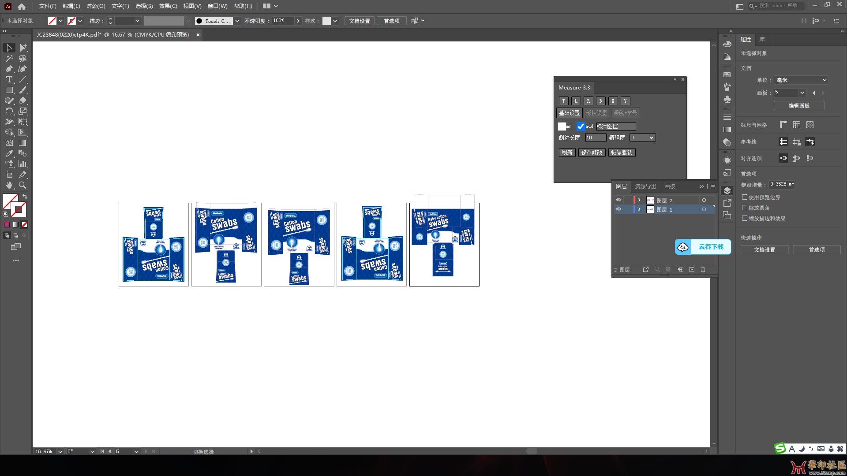Show grid icon in Properties panel
Image resolution: width=847 pixels, height=476 pixels.
coord(797,125)
